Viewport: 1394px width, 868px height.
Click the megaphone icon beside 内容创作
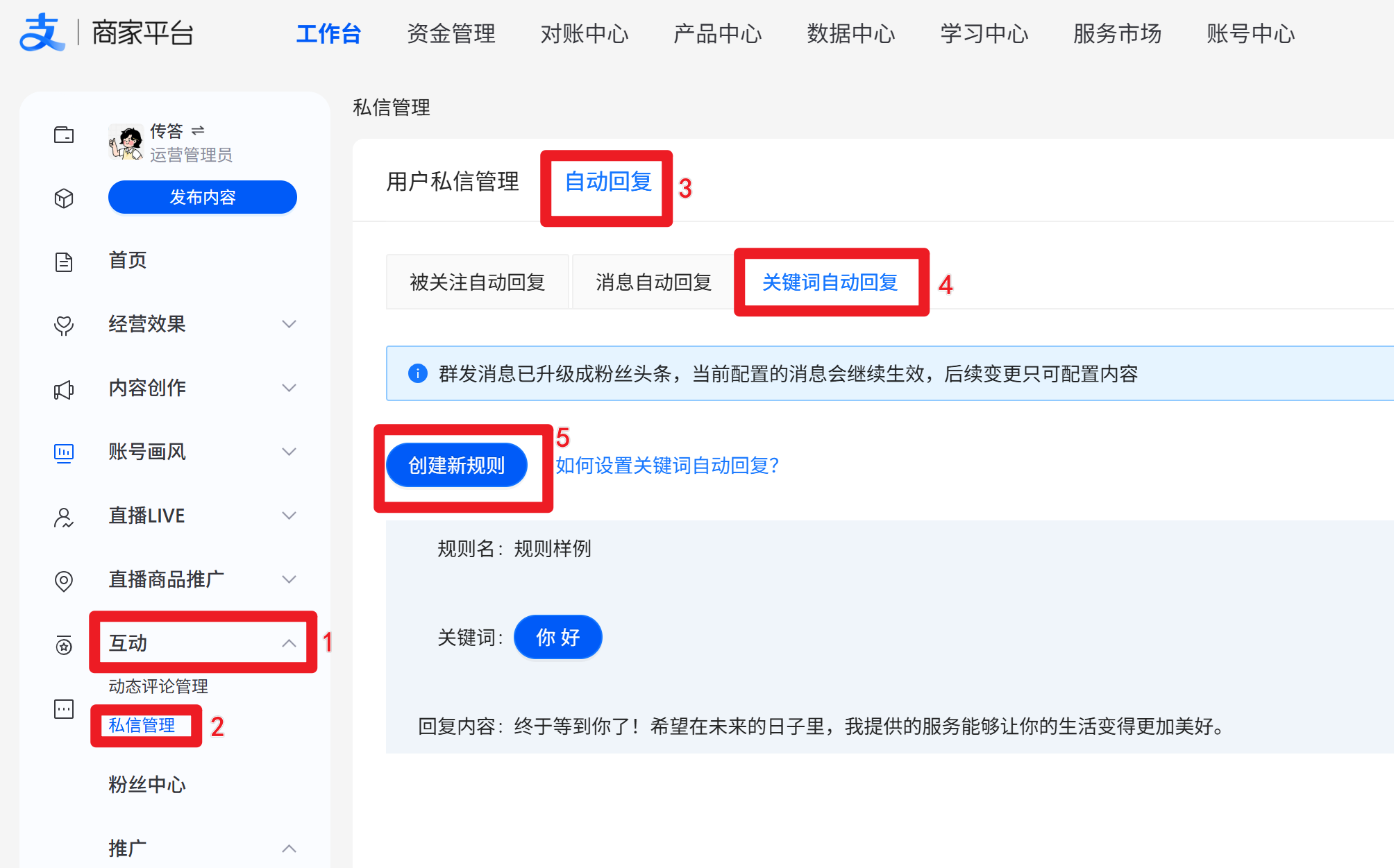[64, 390]
